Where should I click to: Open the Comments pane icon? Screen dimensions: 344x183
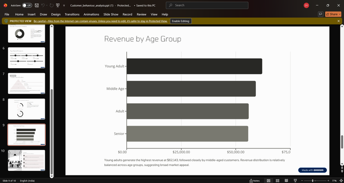(x=321, y=14)
